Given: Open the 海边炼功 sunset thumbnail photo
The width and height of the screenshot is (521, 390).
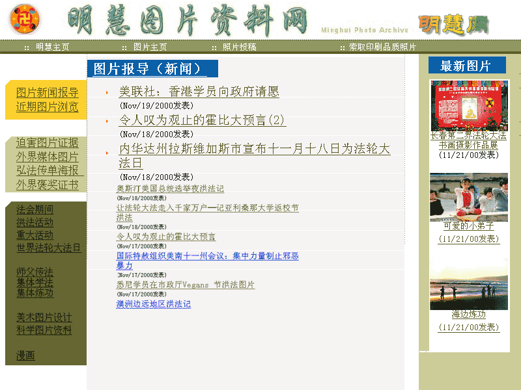Looking at the screenshot, I should (x=469, y=285).
